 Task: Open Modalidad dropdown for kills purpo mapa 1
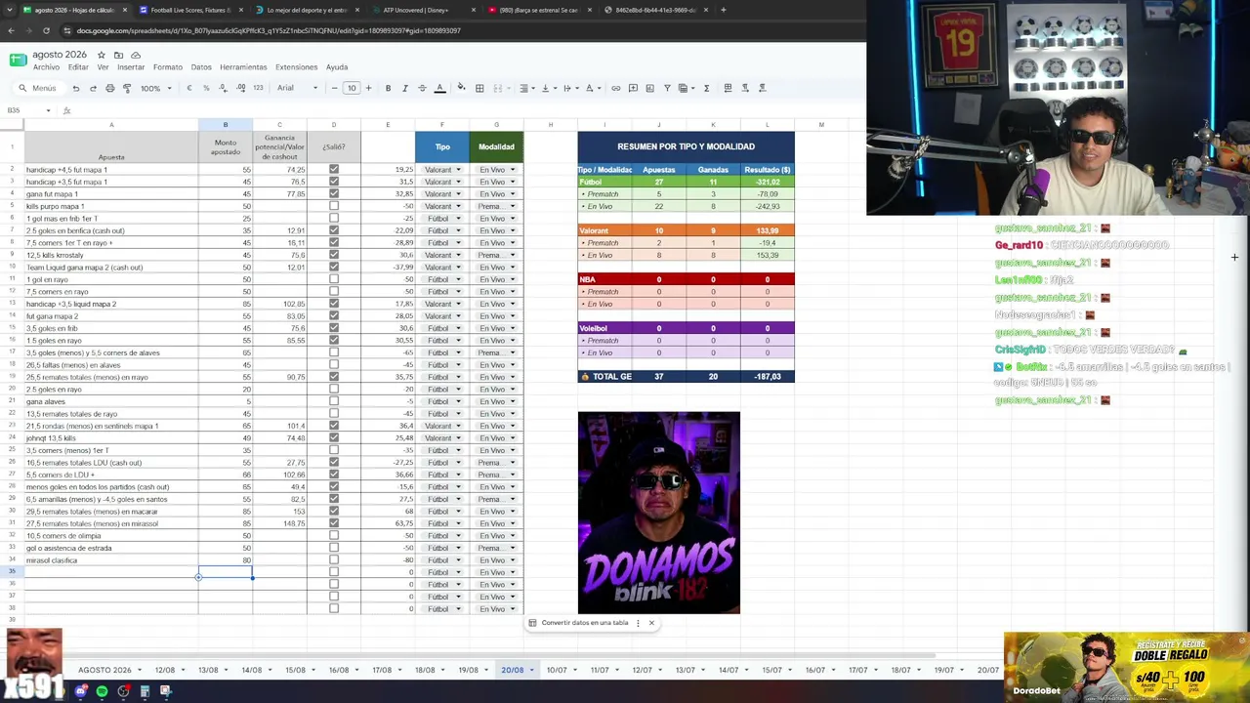click(496, 206)
